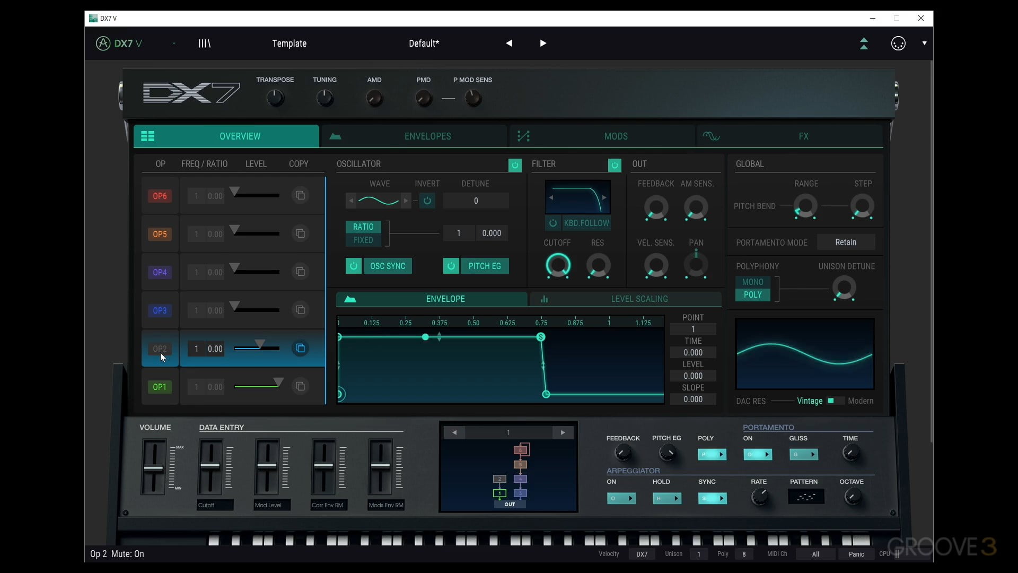The width and height of the screenshot is (1018, 573).
Task: Click the copy icon for OP6
Action: pos(300,195)
